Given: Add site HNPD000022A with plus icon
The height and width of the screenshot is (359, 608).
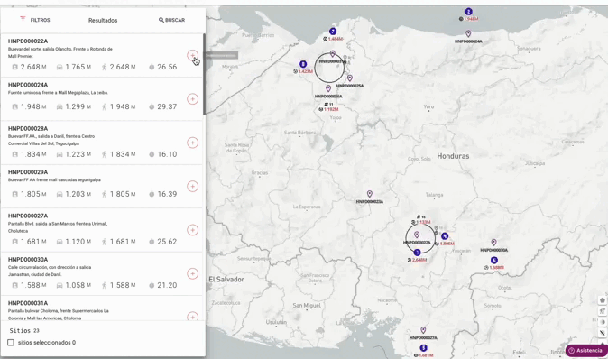Looking at the screenshot, I should click(x=192, y=55).
